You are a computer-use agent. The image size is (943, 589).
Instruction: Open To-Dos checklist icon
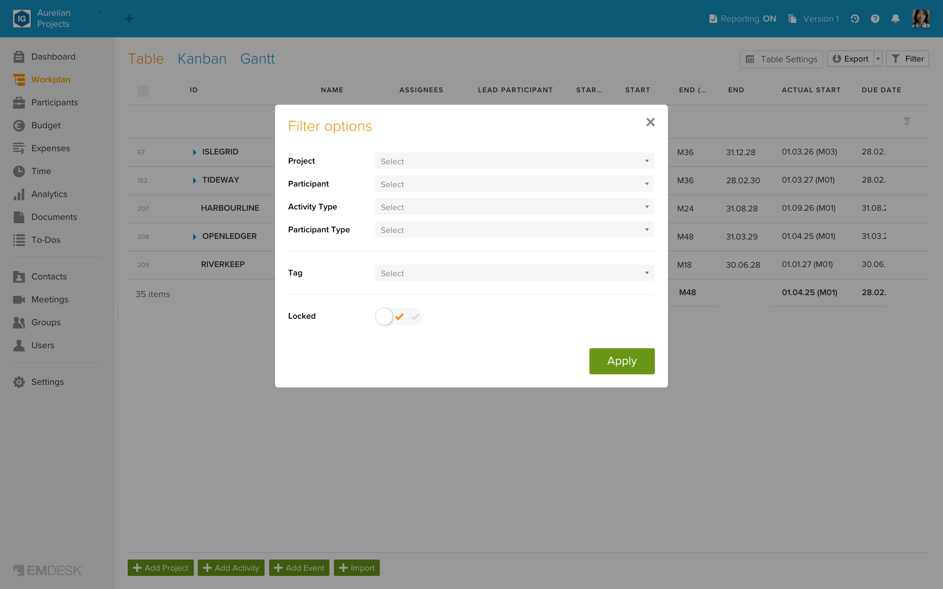point(19,240)
